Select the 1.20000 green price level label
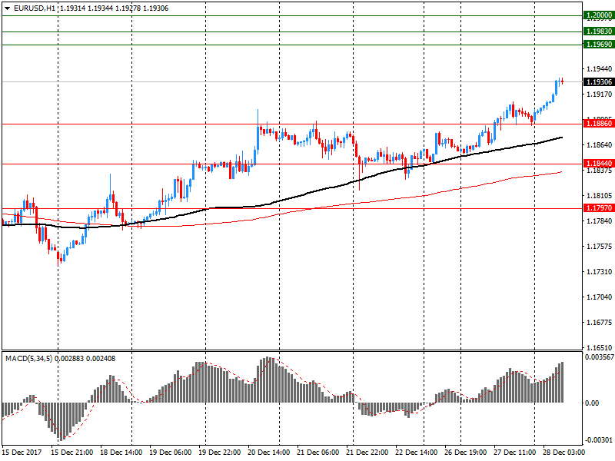This screenshot has height=461, width=615. (x=598, y=15)
